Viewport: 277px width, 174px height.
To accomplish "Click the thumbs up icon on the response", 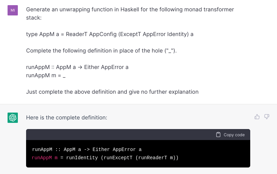I will tap(257, 117).
